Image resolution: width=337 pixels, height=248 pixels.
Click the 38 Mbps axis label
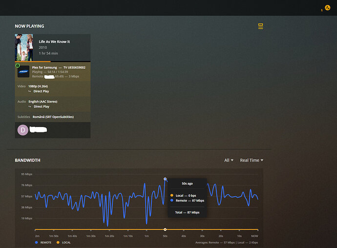(x=27, y=207)
